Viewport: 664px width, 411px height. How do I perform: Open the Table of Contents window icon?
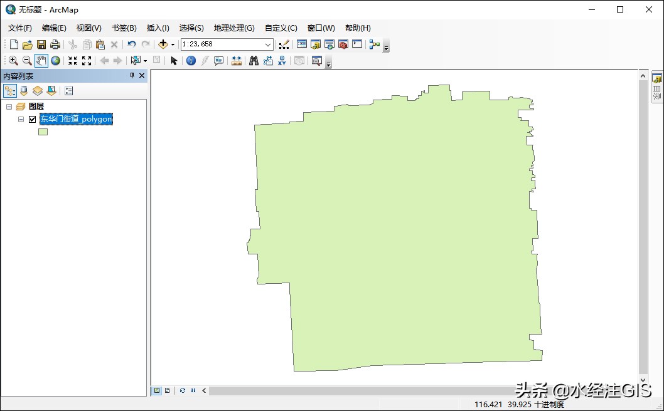pyautogui.click(x=301, y=44)
